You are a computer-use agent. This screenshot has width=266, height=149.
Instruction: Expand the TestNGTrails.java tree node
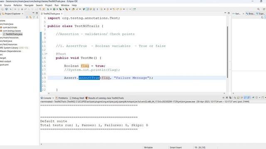click(1, 34)
